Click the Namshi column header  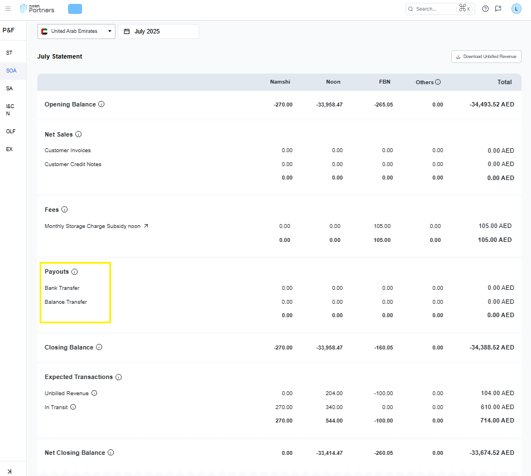point(280,82)
